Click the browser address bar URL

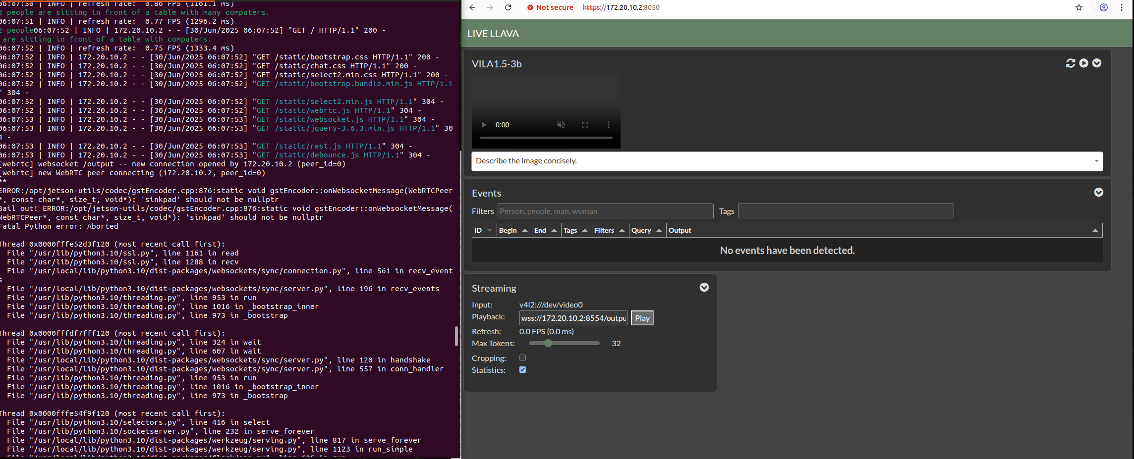pyautogui.click(x=621, y=7)
